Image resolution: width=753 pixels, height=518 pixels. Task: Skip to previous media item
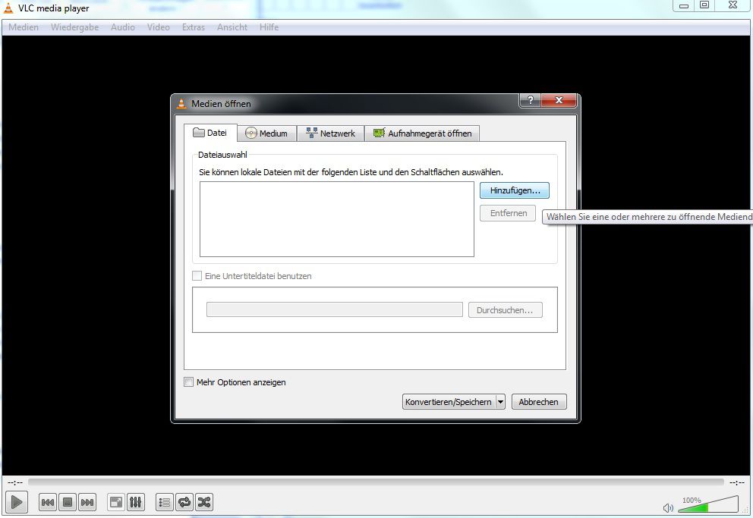click(x=46, y=501)
